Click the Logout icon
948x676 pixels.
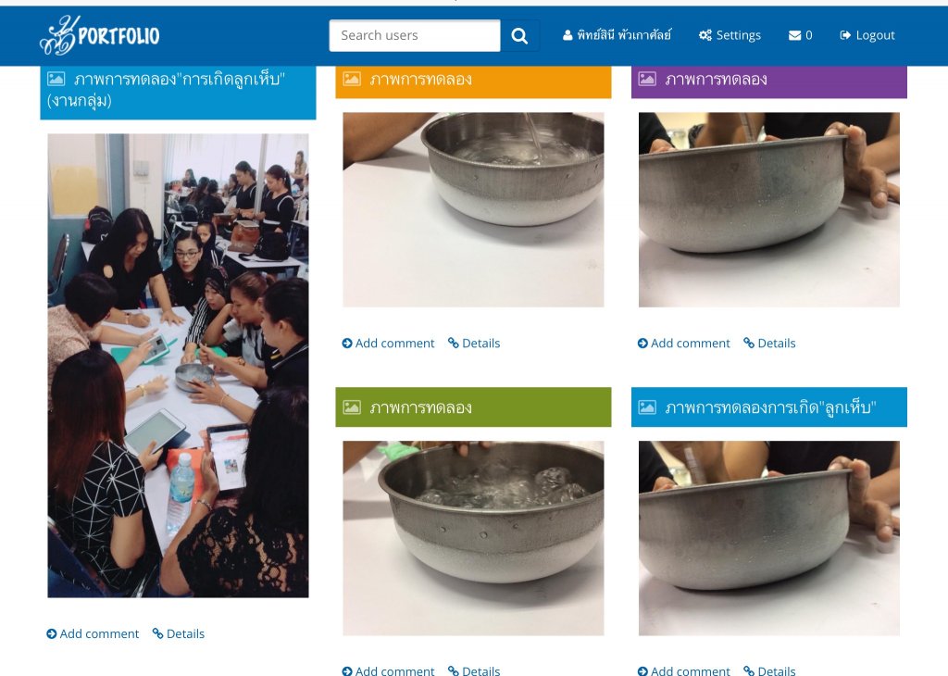click(845, 35)
